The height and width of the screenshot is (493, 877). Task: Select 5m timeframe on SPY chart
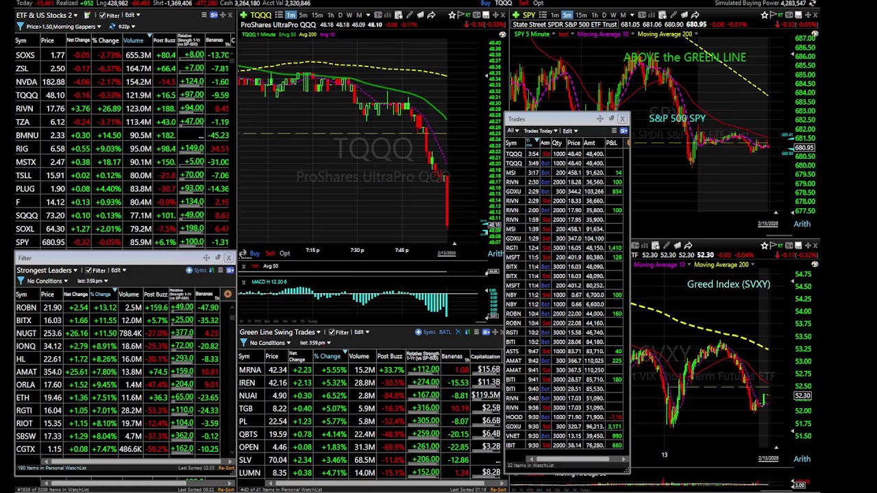pyautogui.click(x=567, y=15)
